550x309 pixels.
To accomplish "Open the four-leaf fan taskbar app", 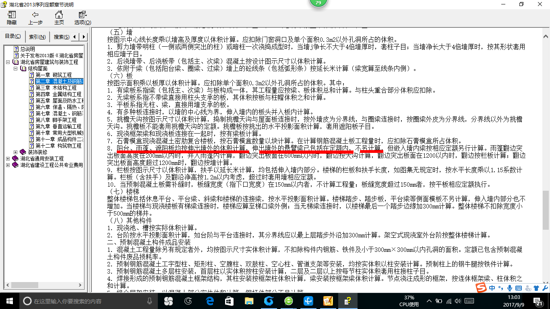I will pyautogui.click(x=168, y=301).
